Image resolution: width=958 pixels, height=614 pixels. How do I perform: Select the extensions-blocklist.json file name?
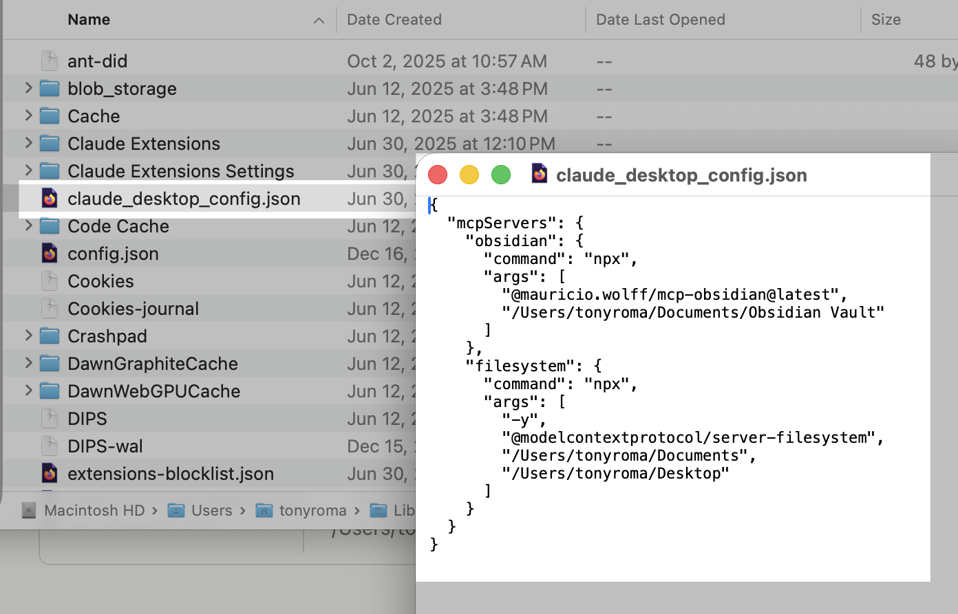[x=171, y=474]
